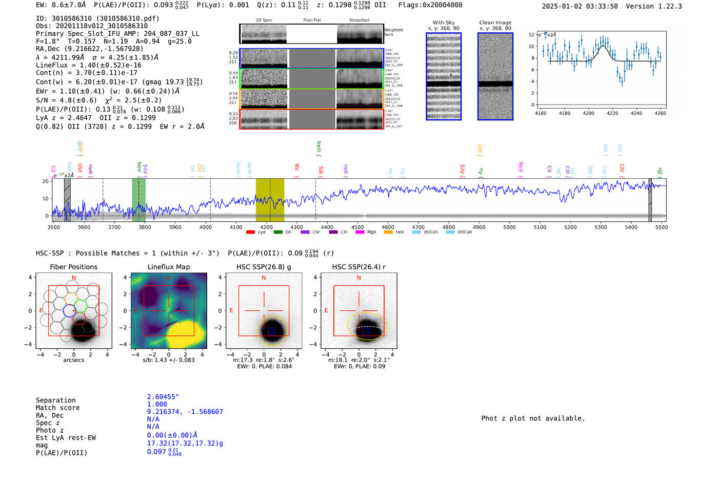Select the blue-bordered 2D Spec fiber row
Screen dimensions: 718x488
click(x=264, y=58)
